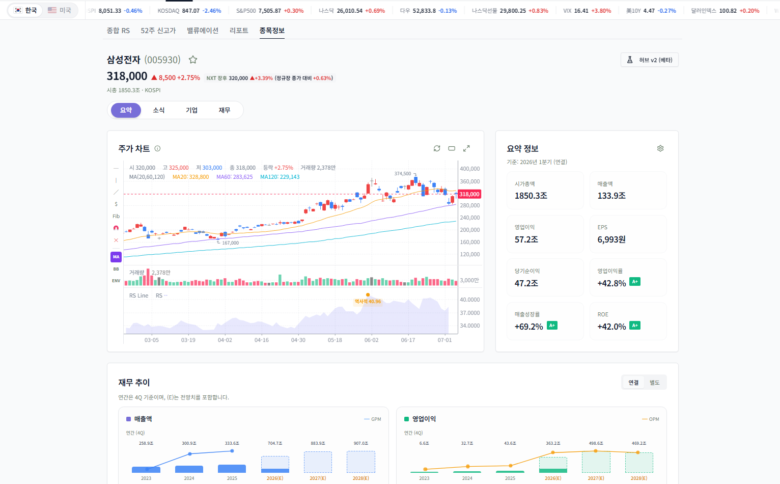780x484 pixels.
Task: Click the 美10Y 4.47 ticker item
Action: click(651, 11)
